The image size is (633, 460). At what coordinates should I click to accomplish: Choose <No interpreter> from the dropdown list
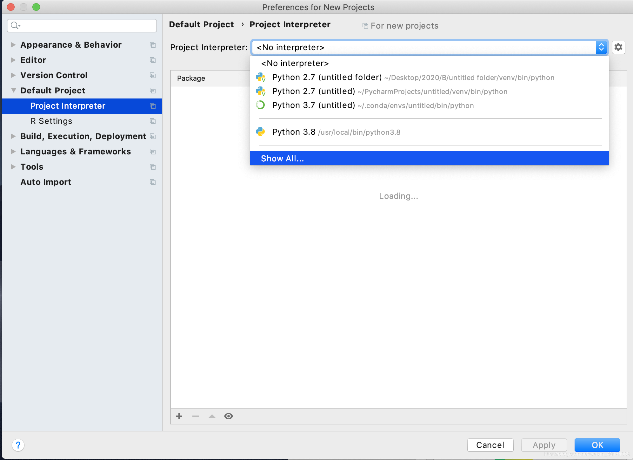(x=430, y=63)
